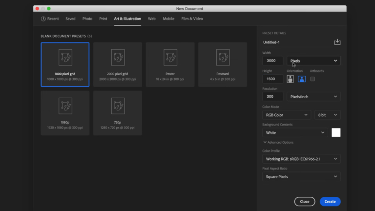Image resolution: width=375 pixels, height=211 pixels.
Task: Select the 720p preset icon
Action: pyautogui.click(x=118, y=106)
